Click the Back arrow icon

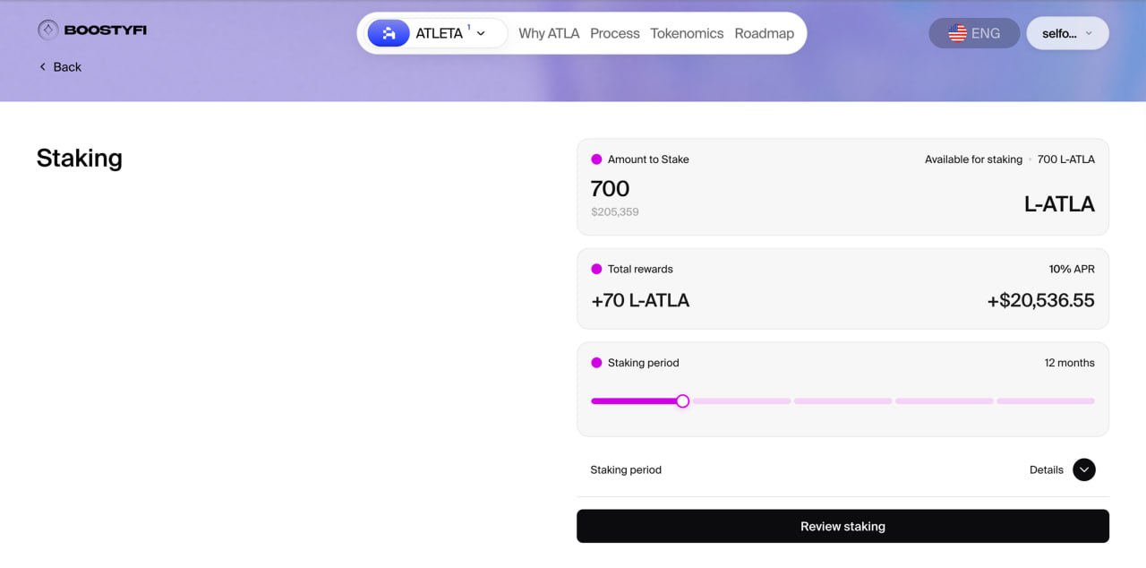pos(42,67)
